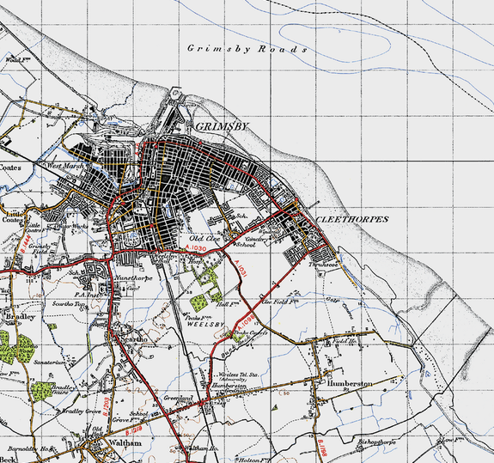Click the Bishopthorpe label

[x=377, y=442]
